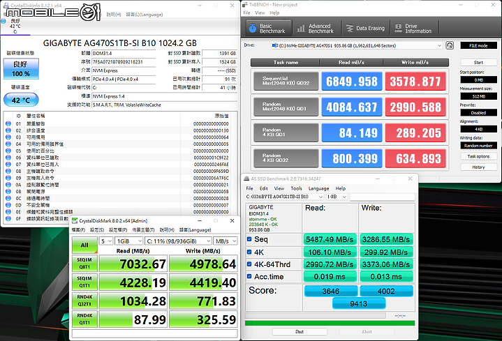Open the 說明(H) menu in CrystalDiskInfo
Image resolution: width=502 pixels, height=341 pixels.
114,15
